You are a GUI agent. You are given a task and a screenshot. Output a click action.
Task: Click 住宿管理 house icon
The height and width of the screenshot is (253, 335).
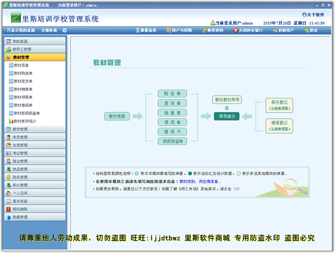coord(8,145)
